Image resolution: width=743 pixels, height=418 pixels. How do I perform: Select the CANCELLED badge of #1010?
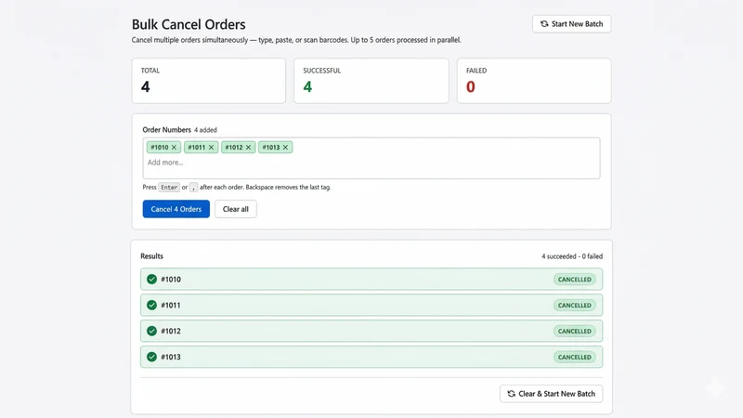tap(574, 280)
